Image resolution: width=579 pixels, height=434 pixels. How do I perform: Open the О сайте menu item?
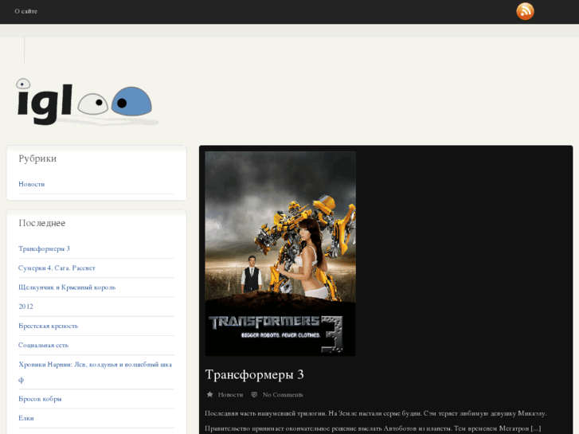click(25, 11)
